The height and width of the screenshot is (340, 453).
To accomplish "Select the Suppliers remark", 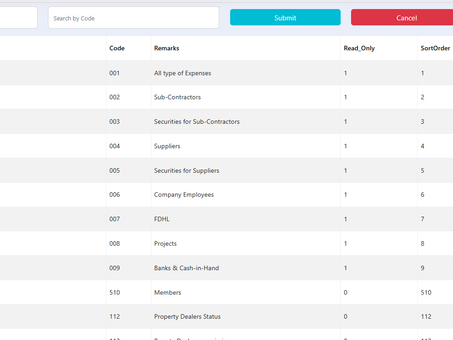I will click(x=167, y=146).
